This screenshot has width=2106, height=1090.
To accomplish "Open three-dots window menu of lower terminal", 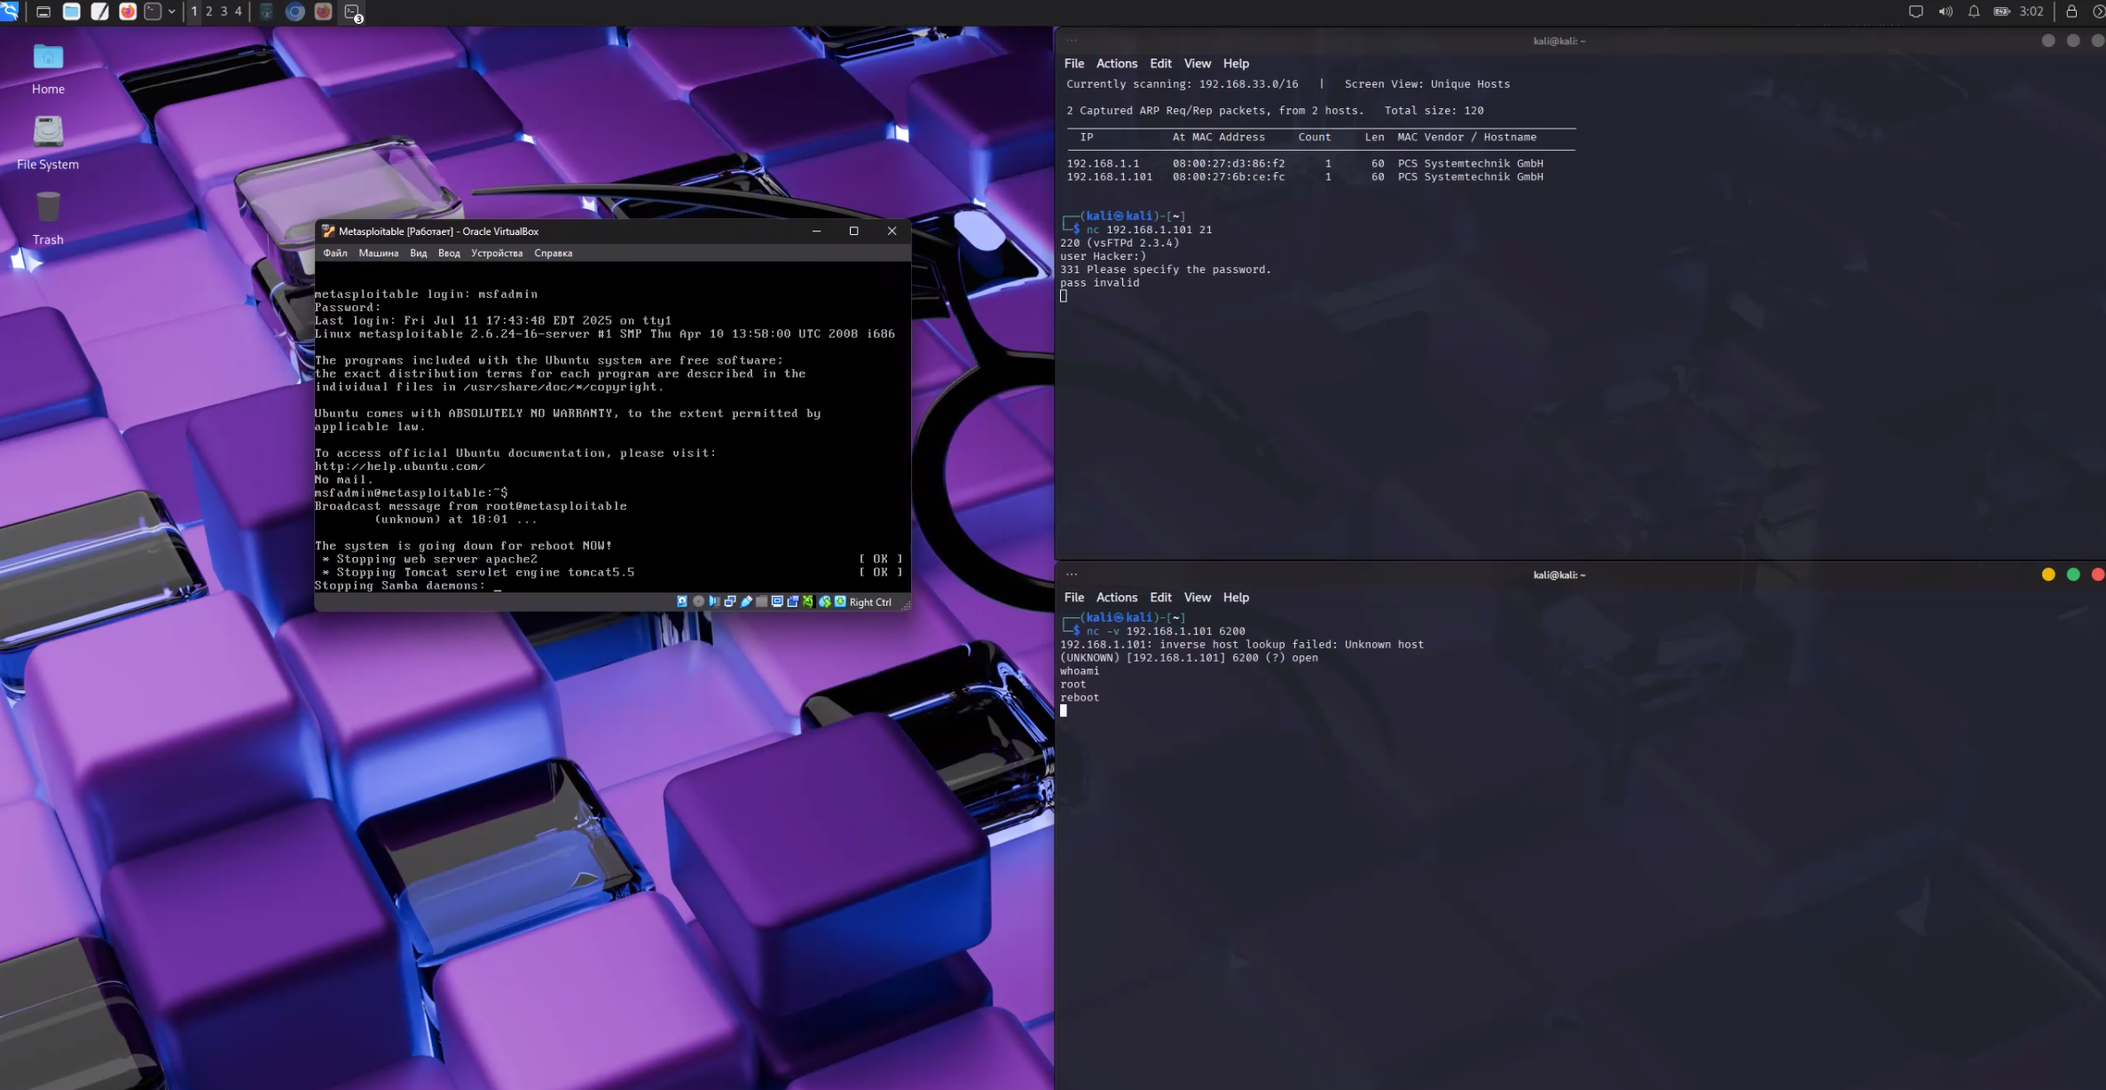I will (x=1072, y=574).
